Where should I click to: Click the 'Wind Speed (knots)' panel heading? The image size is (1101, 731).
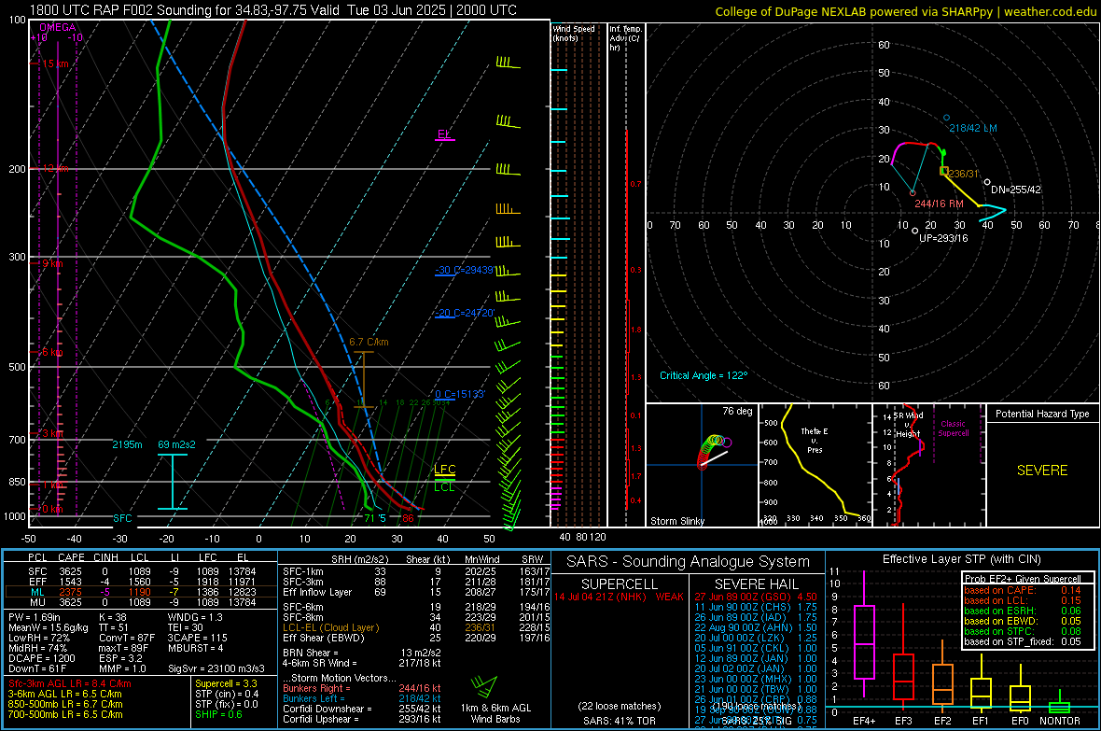(573, 33)
